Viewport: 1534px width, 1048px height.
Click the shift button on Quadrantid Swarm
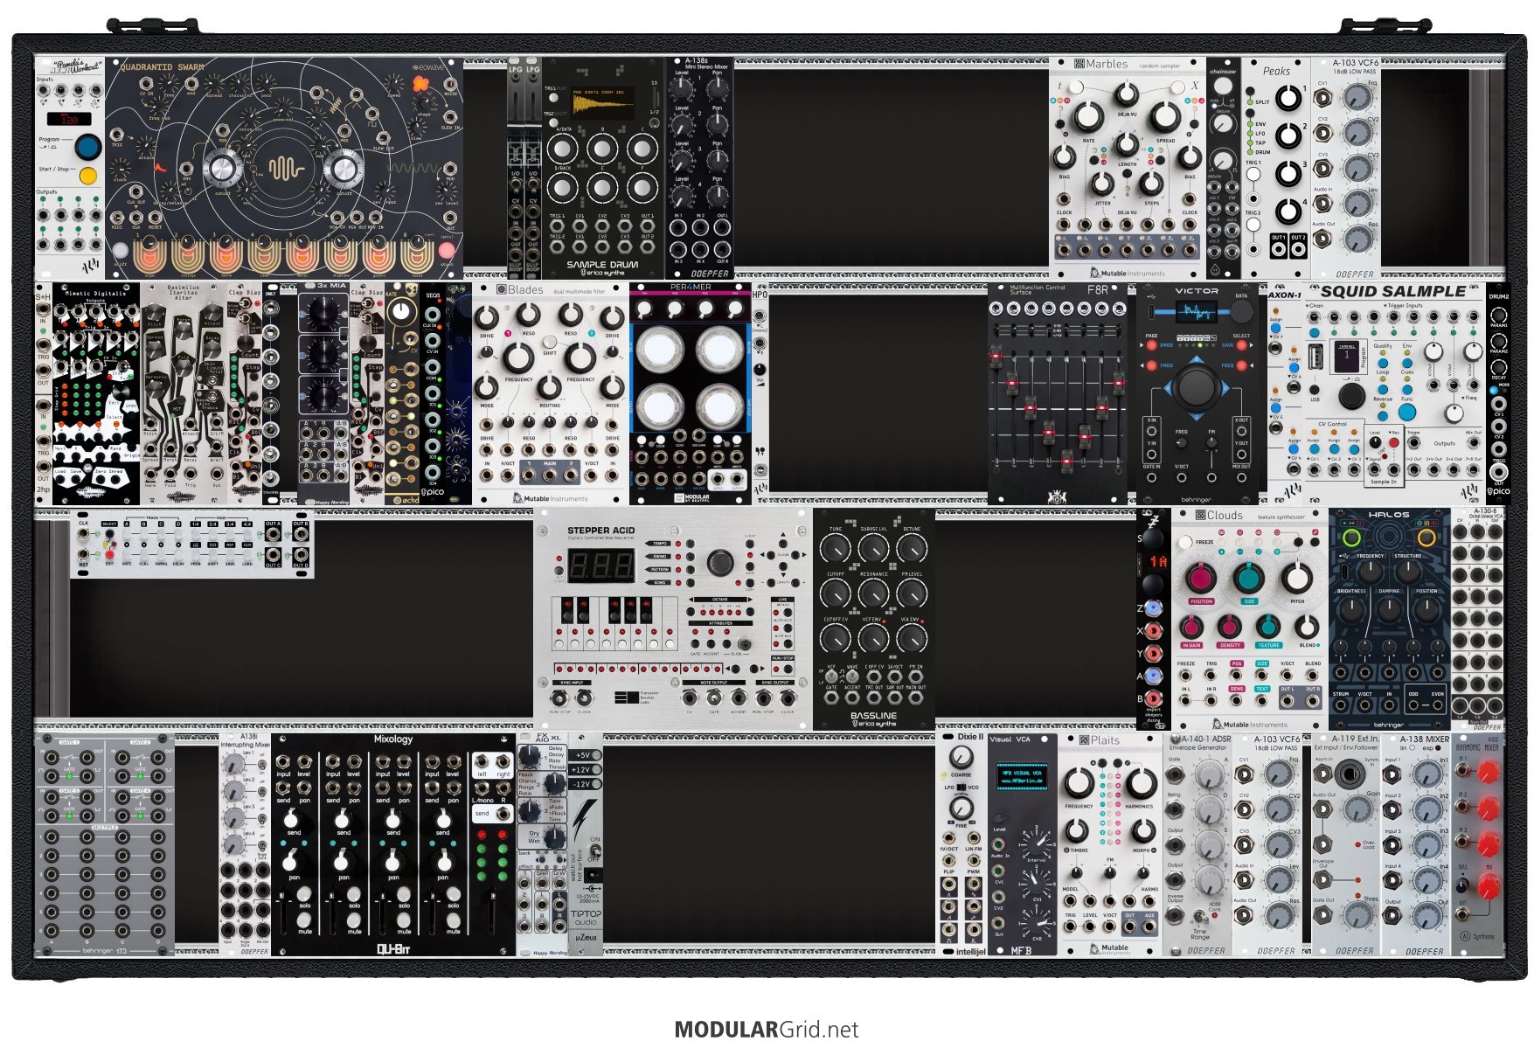point(120,251)
